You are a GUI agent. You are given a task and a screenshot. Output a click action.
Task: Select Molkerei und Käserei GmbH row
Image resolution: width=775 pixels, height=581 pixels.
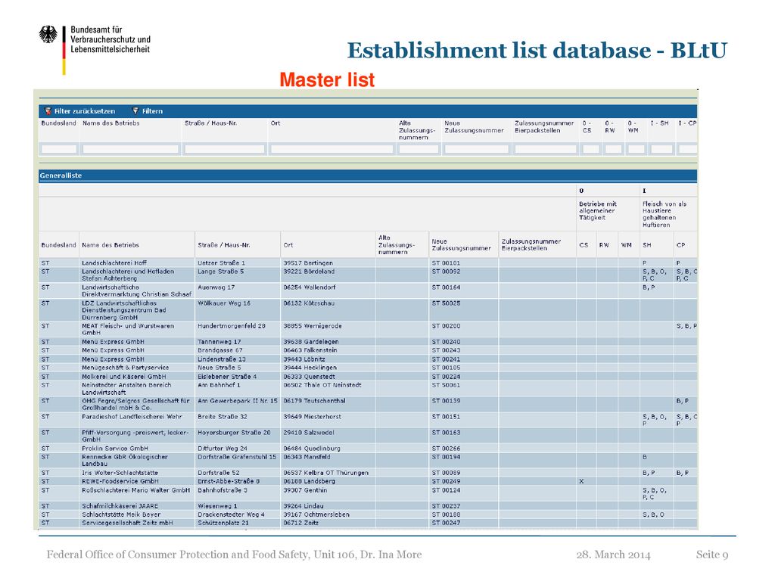[368, 377]
